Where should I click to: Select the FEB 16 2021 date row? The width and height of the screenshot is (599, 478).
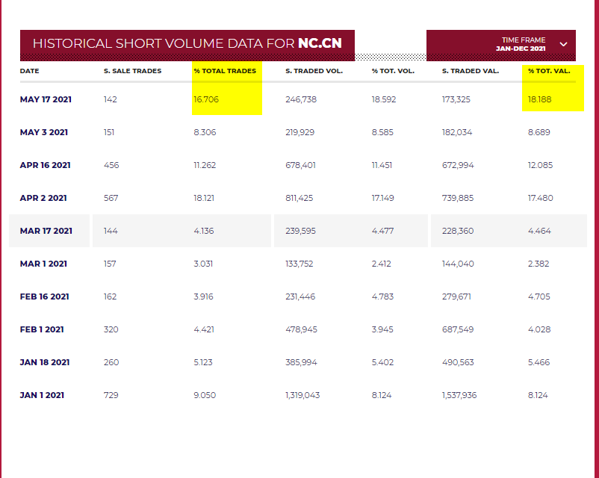pyautogui.click(x=45, y=297)
